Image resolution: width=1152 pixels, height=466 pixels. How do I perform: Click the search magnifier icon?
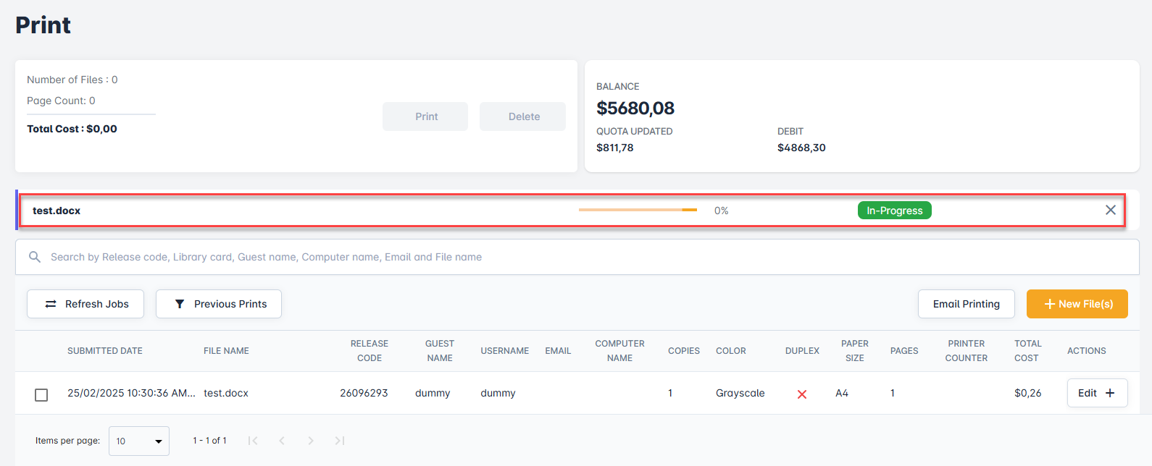[34, 257]
